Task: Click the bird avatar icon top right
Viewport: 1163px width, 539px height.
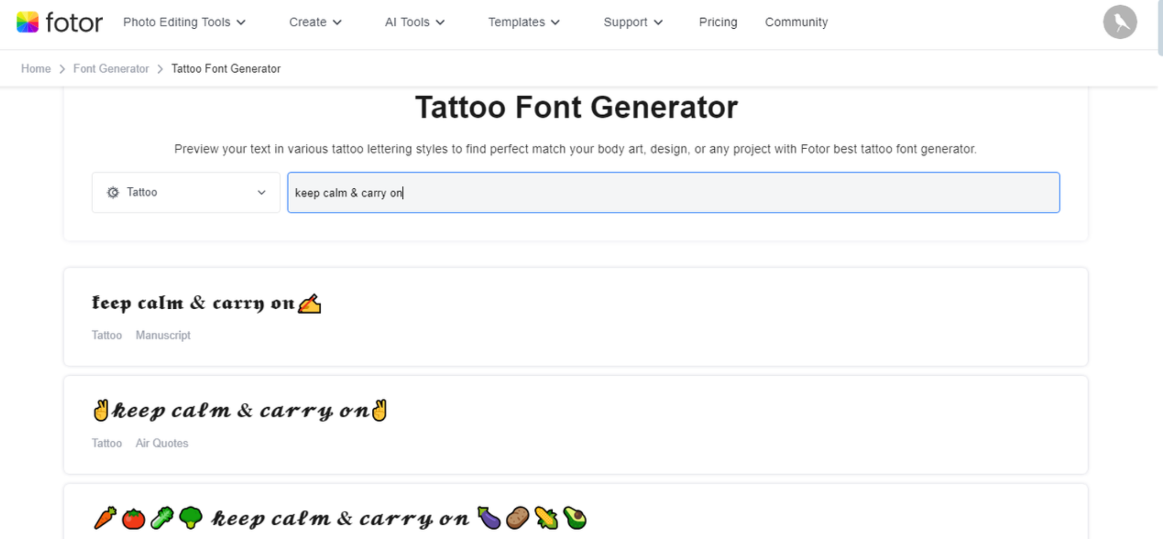Action: [1120, 21]
